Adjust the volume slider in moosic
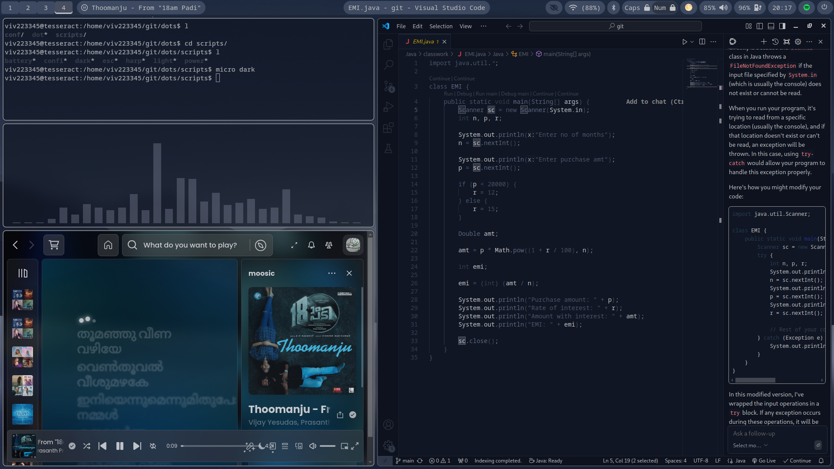834x469 pixels. click(x=328, y=446)
